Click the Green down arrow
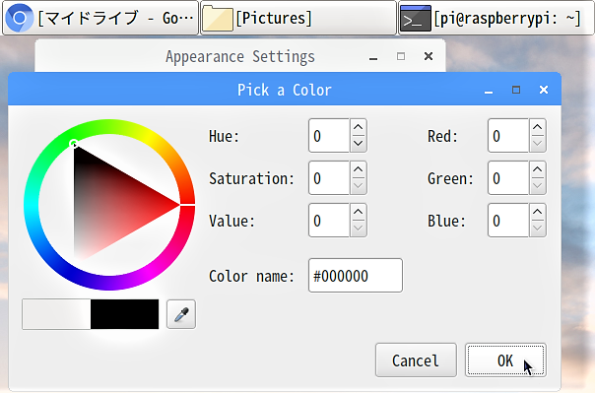Screen dimensions: 595x393 pos(537,186)
